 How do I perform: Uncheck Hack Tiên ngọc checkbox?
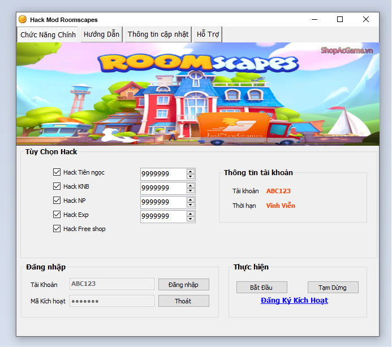(57, 172)
